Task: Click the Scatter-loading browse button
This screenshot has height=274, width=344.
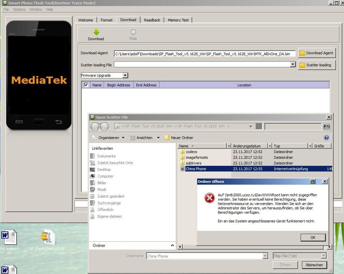Action: point(316,65)
